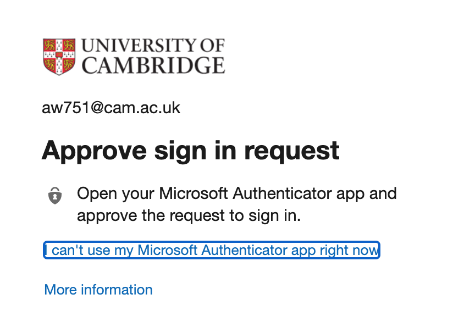
Task: Click the "UNIVERSITY OF" wordmark text
Action: (x=153, y=46)
